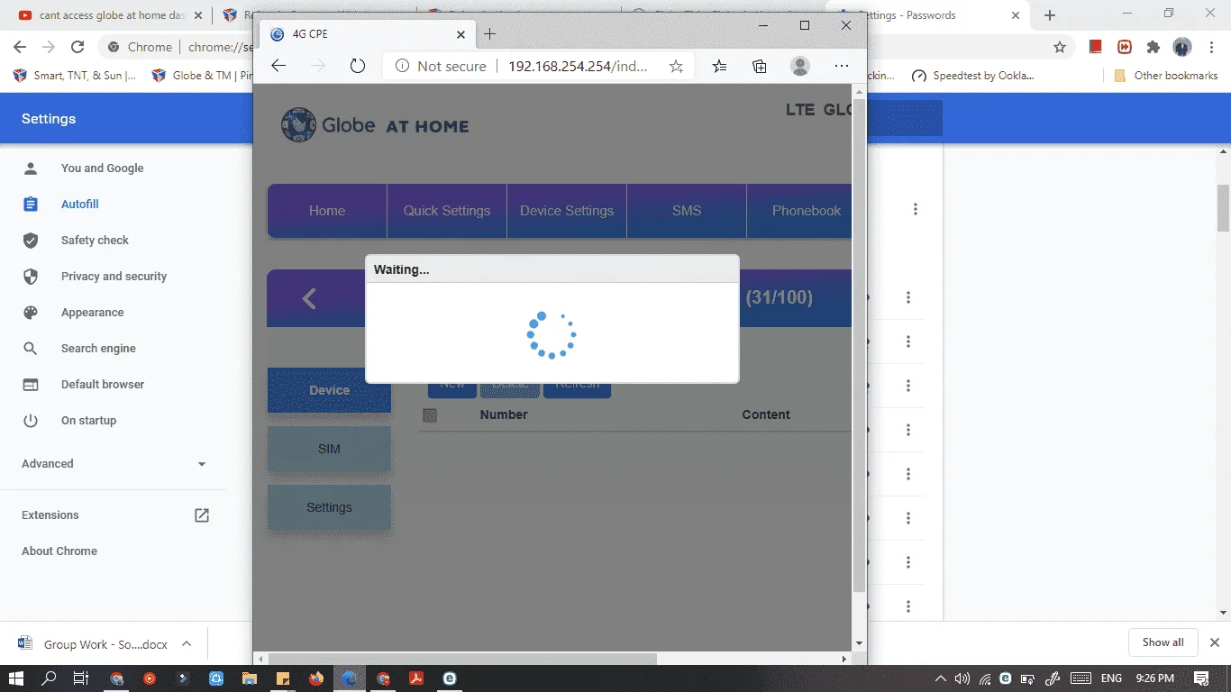Open the Other bookmarks folder

tap(1166, 76)
